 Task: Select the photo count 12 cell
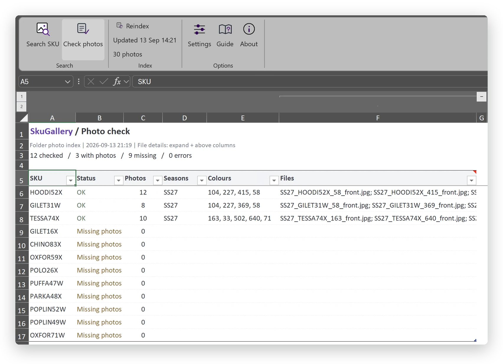(143, 192)
